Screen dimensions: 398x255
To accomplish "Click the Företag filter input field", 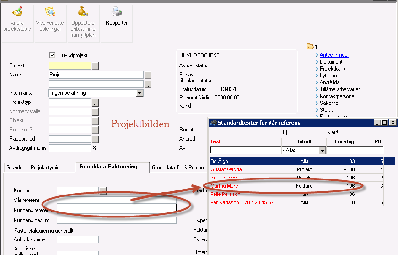I will 341,150.
